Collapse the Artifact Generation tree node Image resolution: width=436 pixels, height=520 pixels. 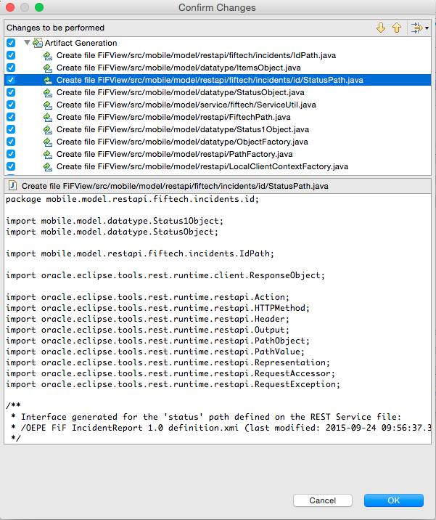pyautogui.click(x=27, y=43)
